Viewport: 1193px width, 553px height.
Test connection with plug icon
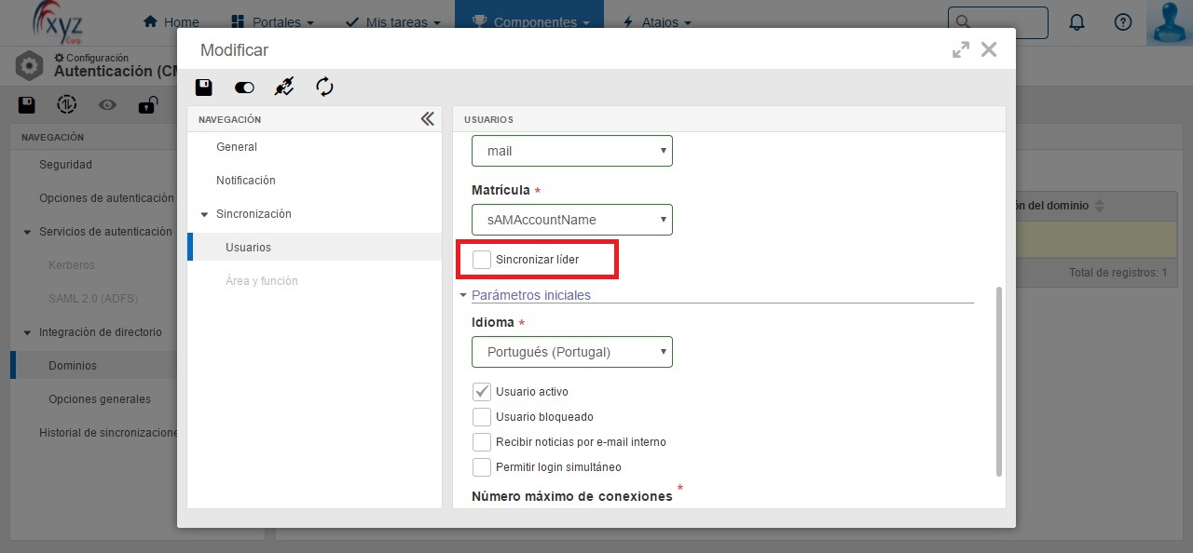coord(284,88)
